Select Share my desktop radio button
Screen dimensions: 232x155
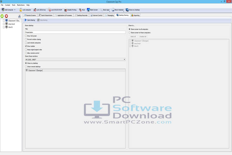tap(26, 63)
